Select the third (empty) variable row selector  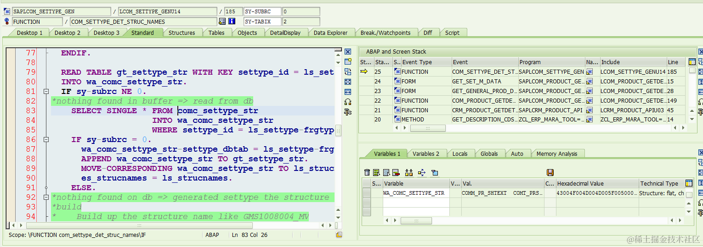(x=366, y=212)
